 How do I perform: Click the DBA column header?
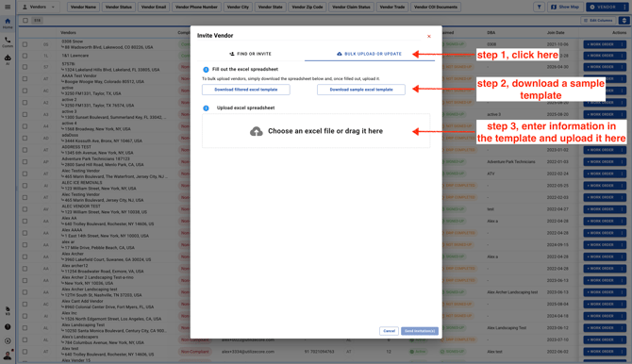[491, 33]
